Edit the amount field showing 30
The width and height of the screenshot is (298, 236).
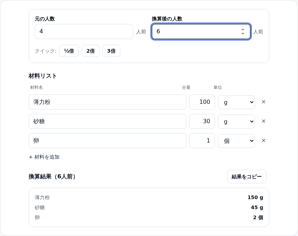click(202, 121)
